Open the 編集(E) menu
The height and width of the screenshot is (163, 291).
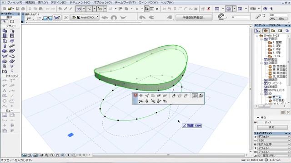(30, 3)
